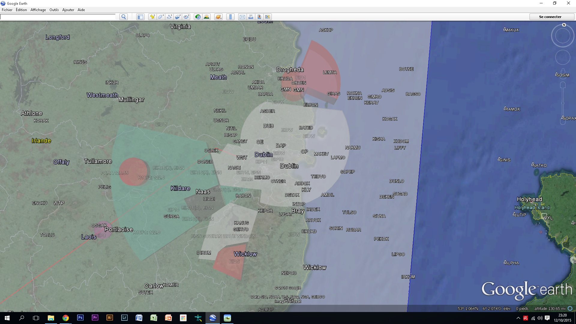Image resolution: width=576 pixels, height=324 pixels.
Task: Click the Dublin city label
Action: [289, 166]
